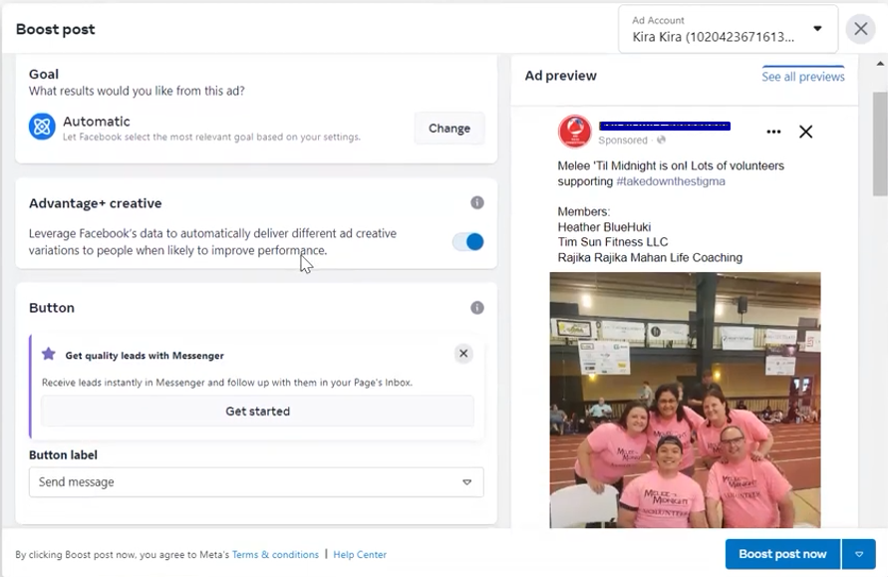Open the arrow next to Boost post now
The height and width of the screenshot is (577, 888).
[x=859, y=554]
